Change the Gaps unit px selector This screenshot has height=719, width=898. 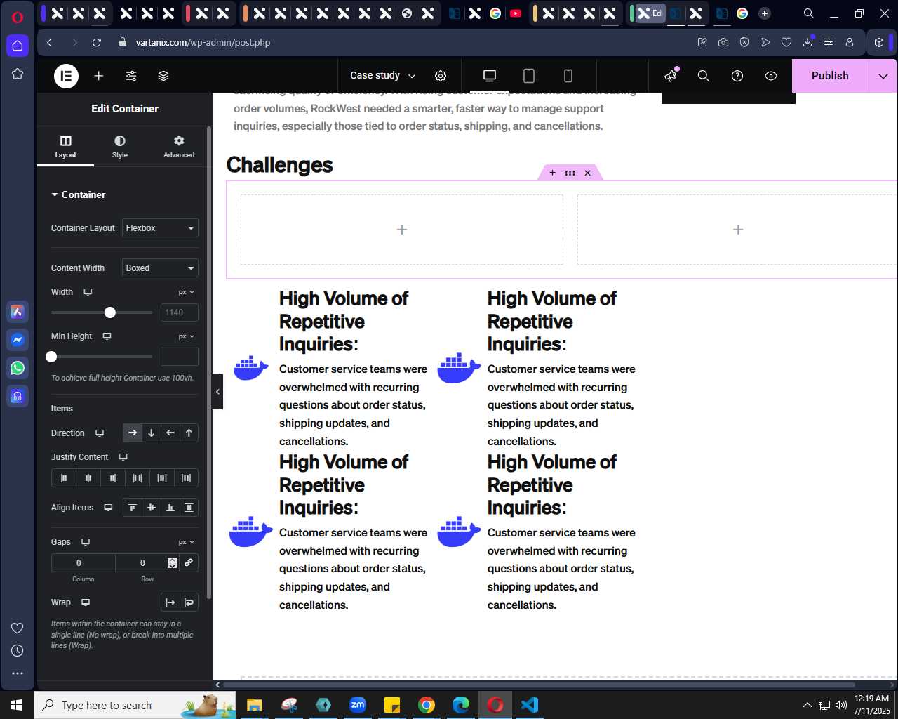click(x=186, y=542)
